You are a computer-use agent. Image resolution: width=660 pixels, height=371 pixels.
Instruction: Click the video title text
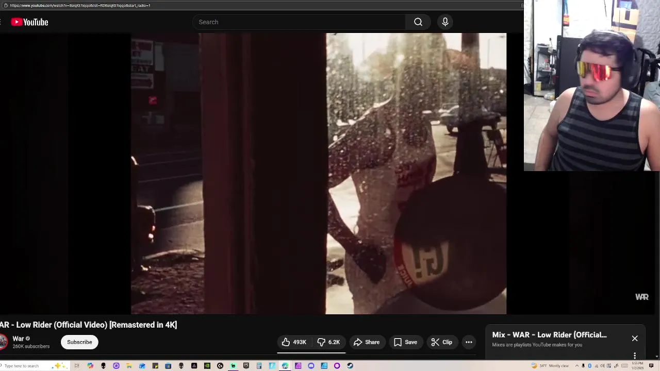(x=89, y=325)
